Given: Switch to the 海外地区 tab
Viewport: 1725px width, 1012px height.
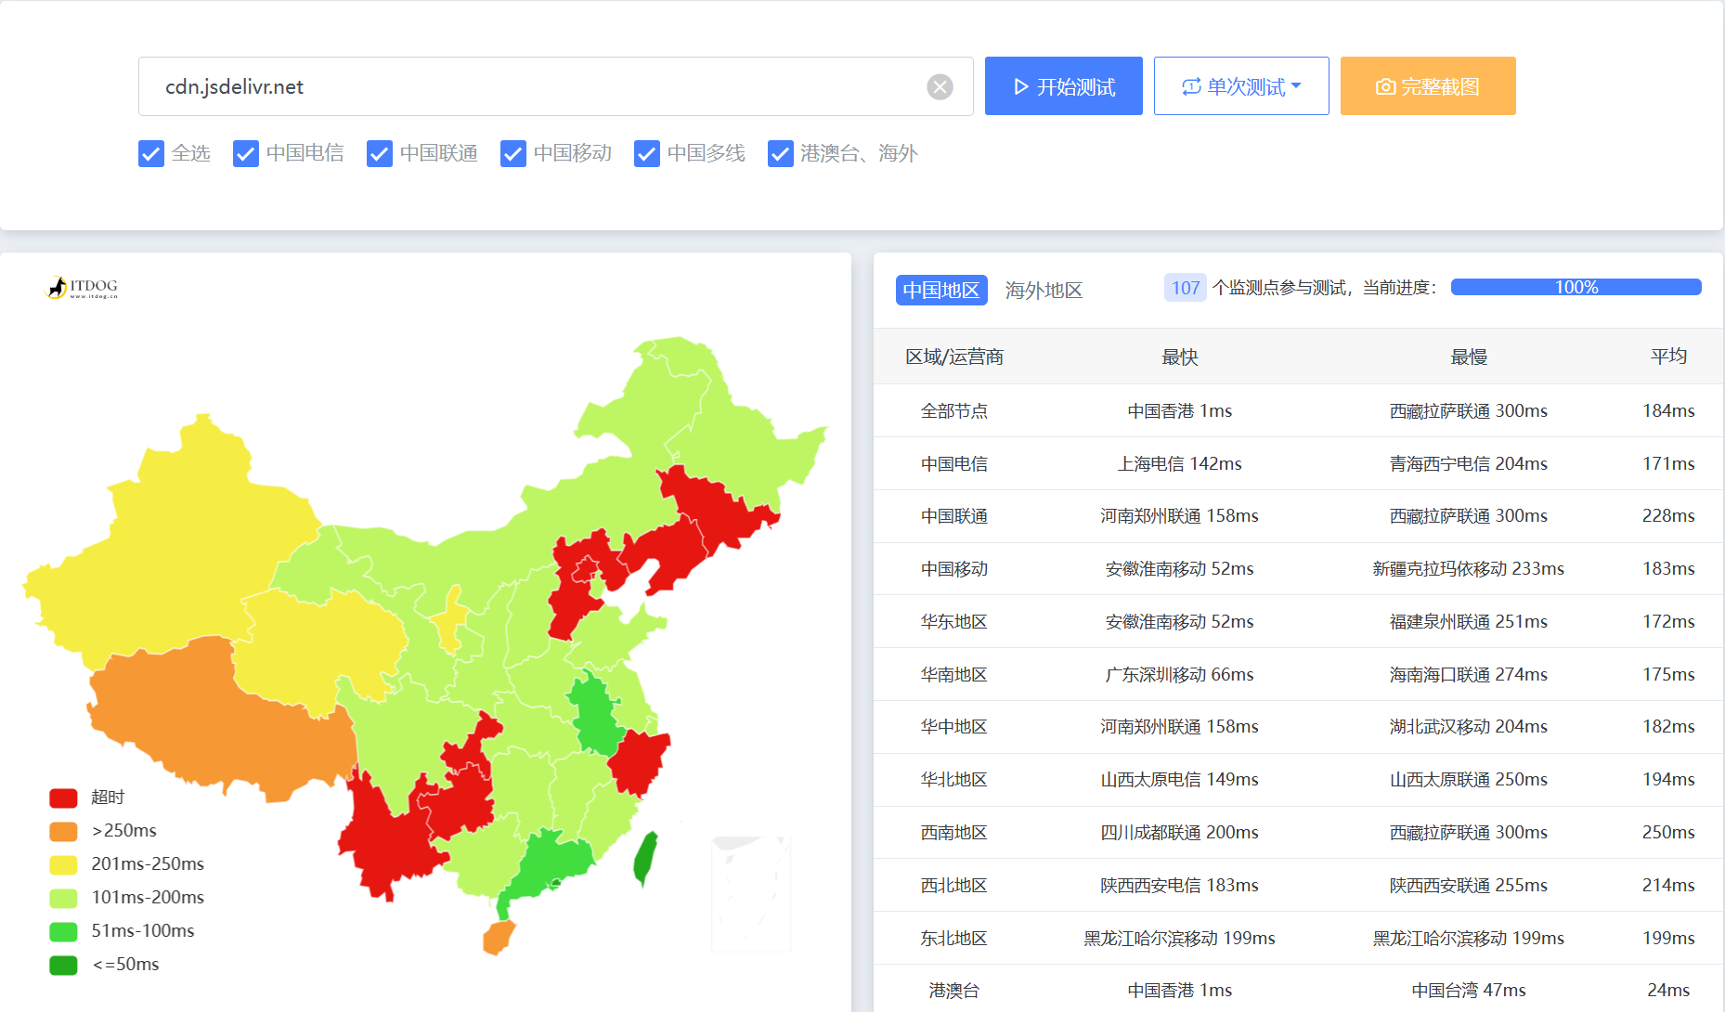Looking at the screenshot, I should (x=1044, y=290).
